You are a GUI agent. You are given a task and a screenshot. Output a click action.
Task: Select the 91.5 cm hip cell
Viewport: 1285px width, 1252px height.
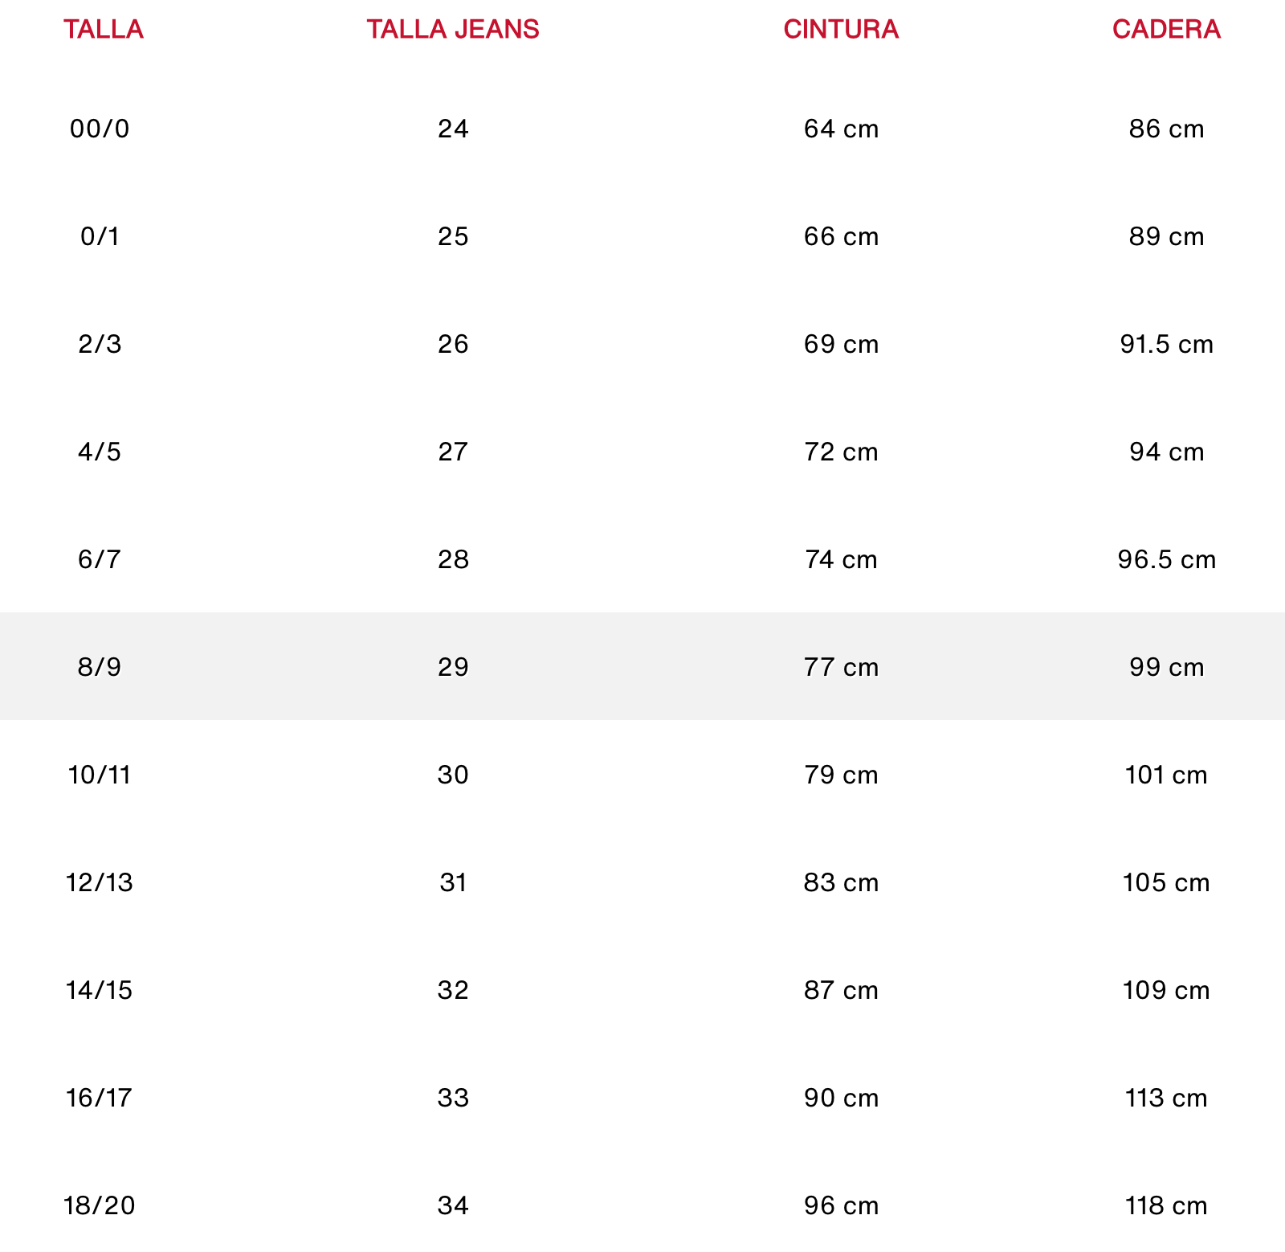coord(1166,344)
